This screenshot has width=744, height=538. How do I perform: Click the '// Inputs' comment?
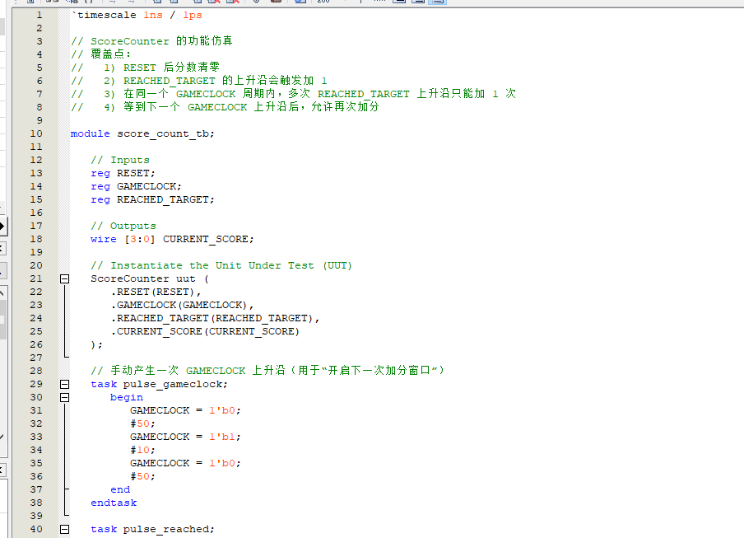click(x=120, y=160)
